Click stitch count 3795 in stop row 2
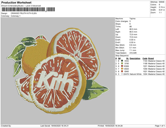The image size is (166, 128). tap(127, 63)
